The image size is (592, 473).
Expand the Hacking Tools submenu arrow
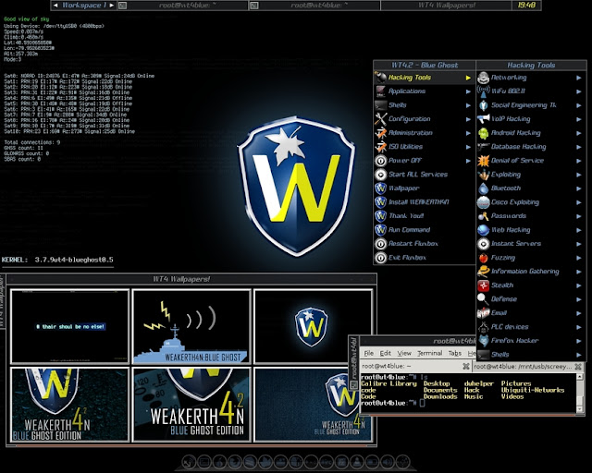point(468,78)
